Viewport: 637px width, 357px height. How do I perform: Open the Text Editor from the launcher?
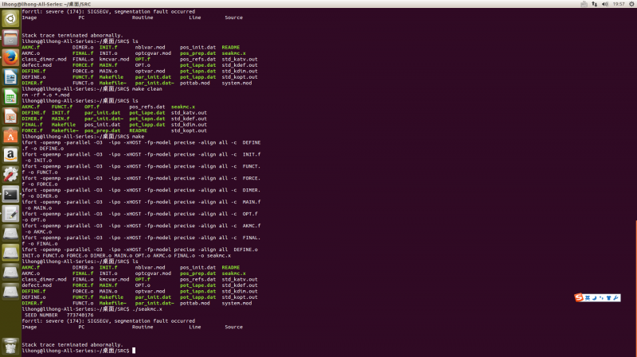coord(10,213)
